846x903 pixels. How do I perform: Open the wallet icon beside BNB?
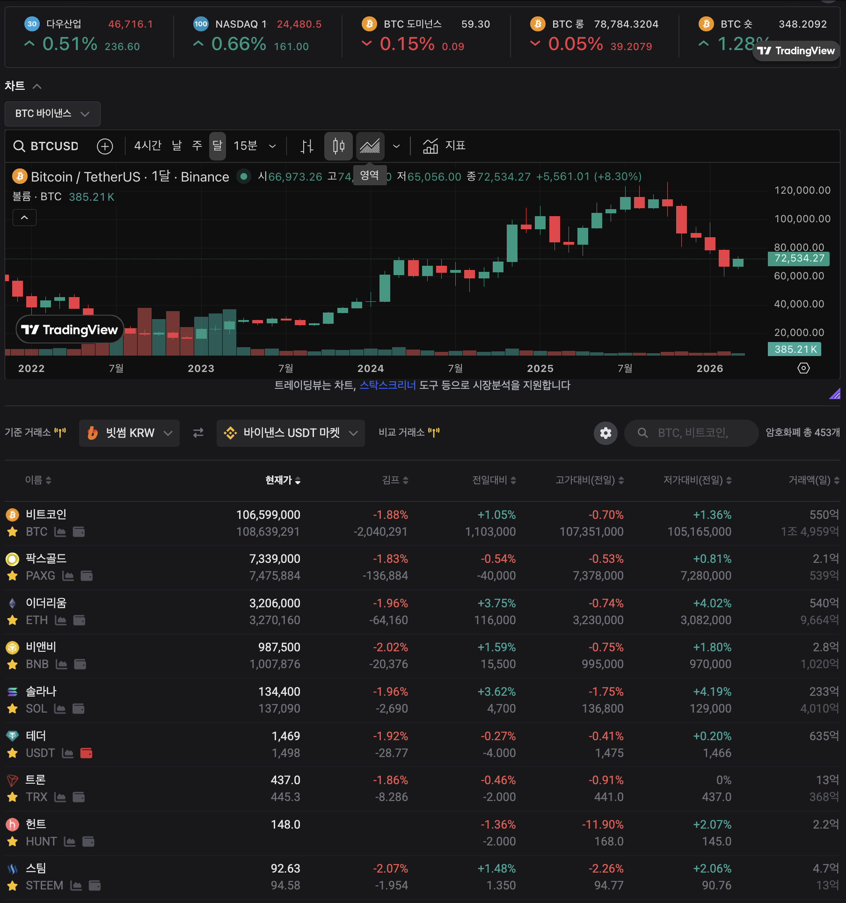pyautogui.click(x=80, y=664)
